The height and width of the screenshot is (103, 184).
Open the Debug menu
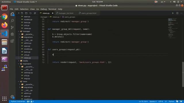coord(43,9)
